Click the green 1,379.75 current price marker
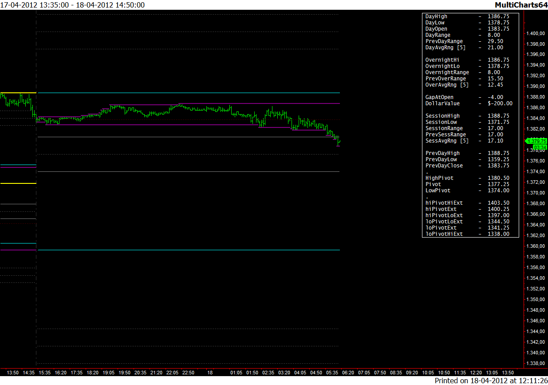This screenshot has height=385, width=548. [x=536, y=141]
